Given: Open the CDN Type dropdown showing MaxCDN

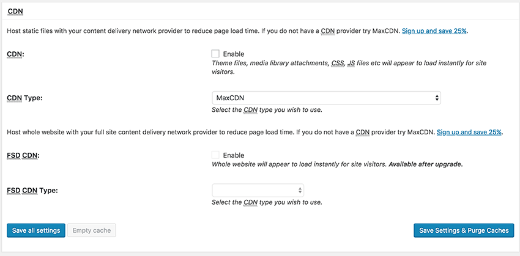Looking at the screenshot, I should pos(326,98).
